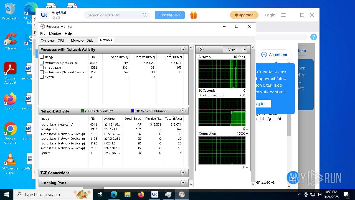Viewport: 355px width, 200px height.
Task: Click the AnyUkit logo icon
Action: tap(44, 15)
